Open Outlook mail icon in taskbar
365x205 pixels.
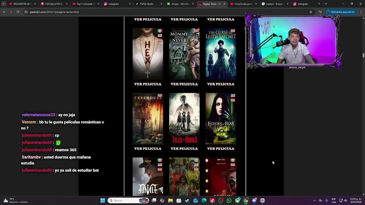click(x=196, y=200)
